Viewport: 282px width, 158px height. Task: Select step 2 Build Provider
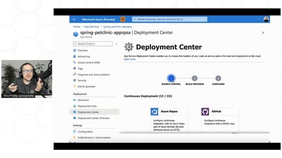(195, 78)
